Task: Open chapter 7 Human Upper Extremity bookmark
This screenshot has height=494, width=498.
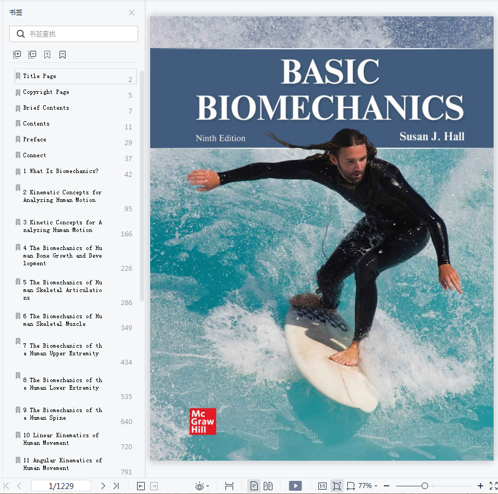Action: click(x=75, y=350)
